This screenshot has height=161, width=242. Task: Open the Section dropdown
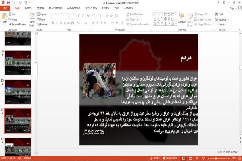[43, 25]
